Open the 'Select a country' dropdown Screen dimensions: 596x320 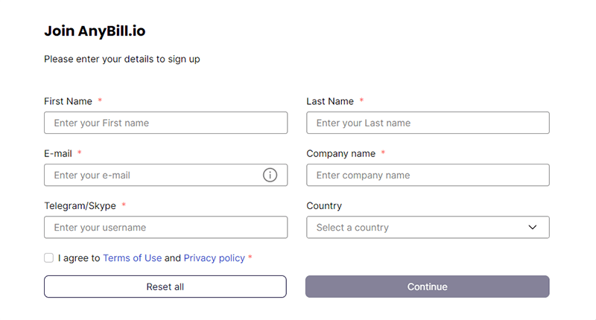428,228
